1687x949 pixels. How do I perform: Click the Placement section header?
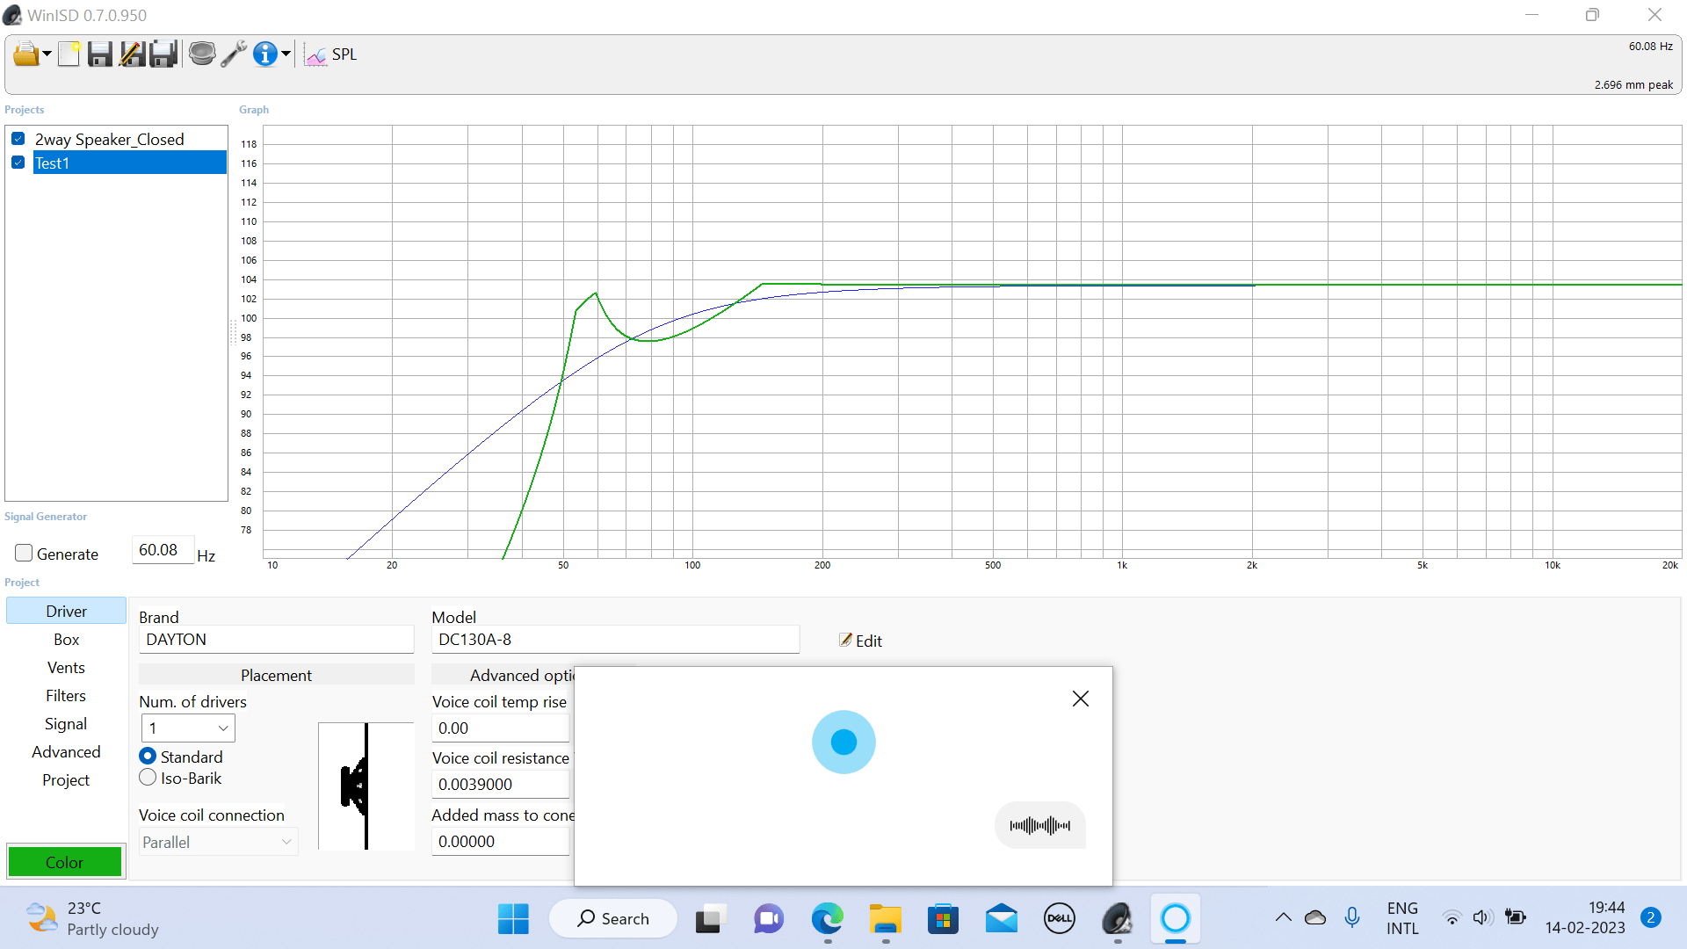coord(276,675)
